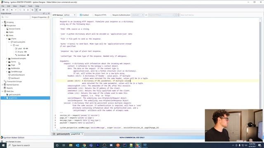Click the system.perspective.sendMessage code line

pos(109,128)
